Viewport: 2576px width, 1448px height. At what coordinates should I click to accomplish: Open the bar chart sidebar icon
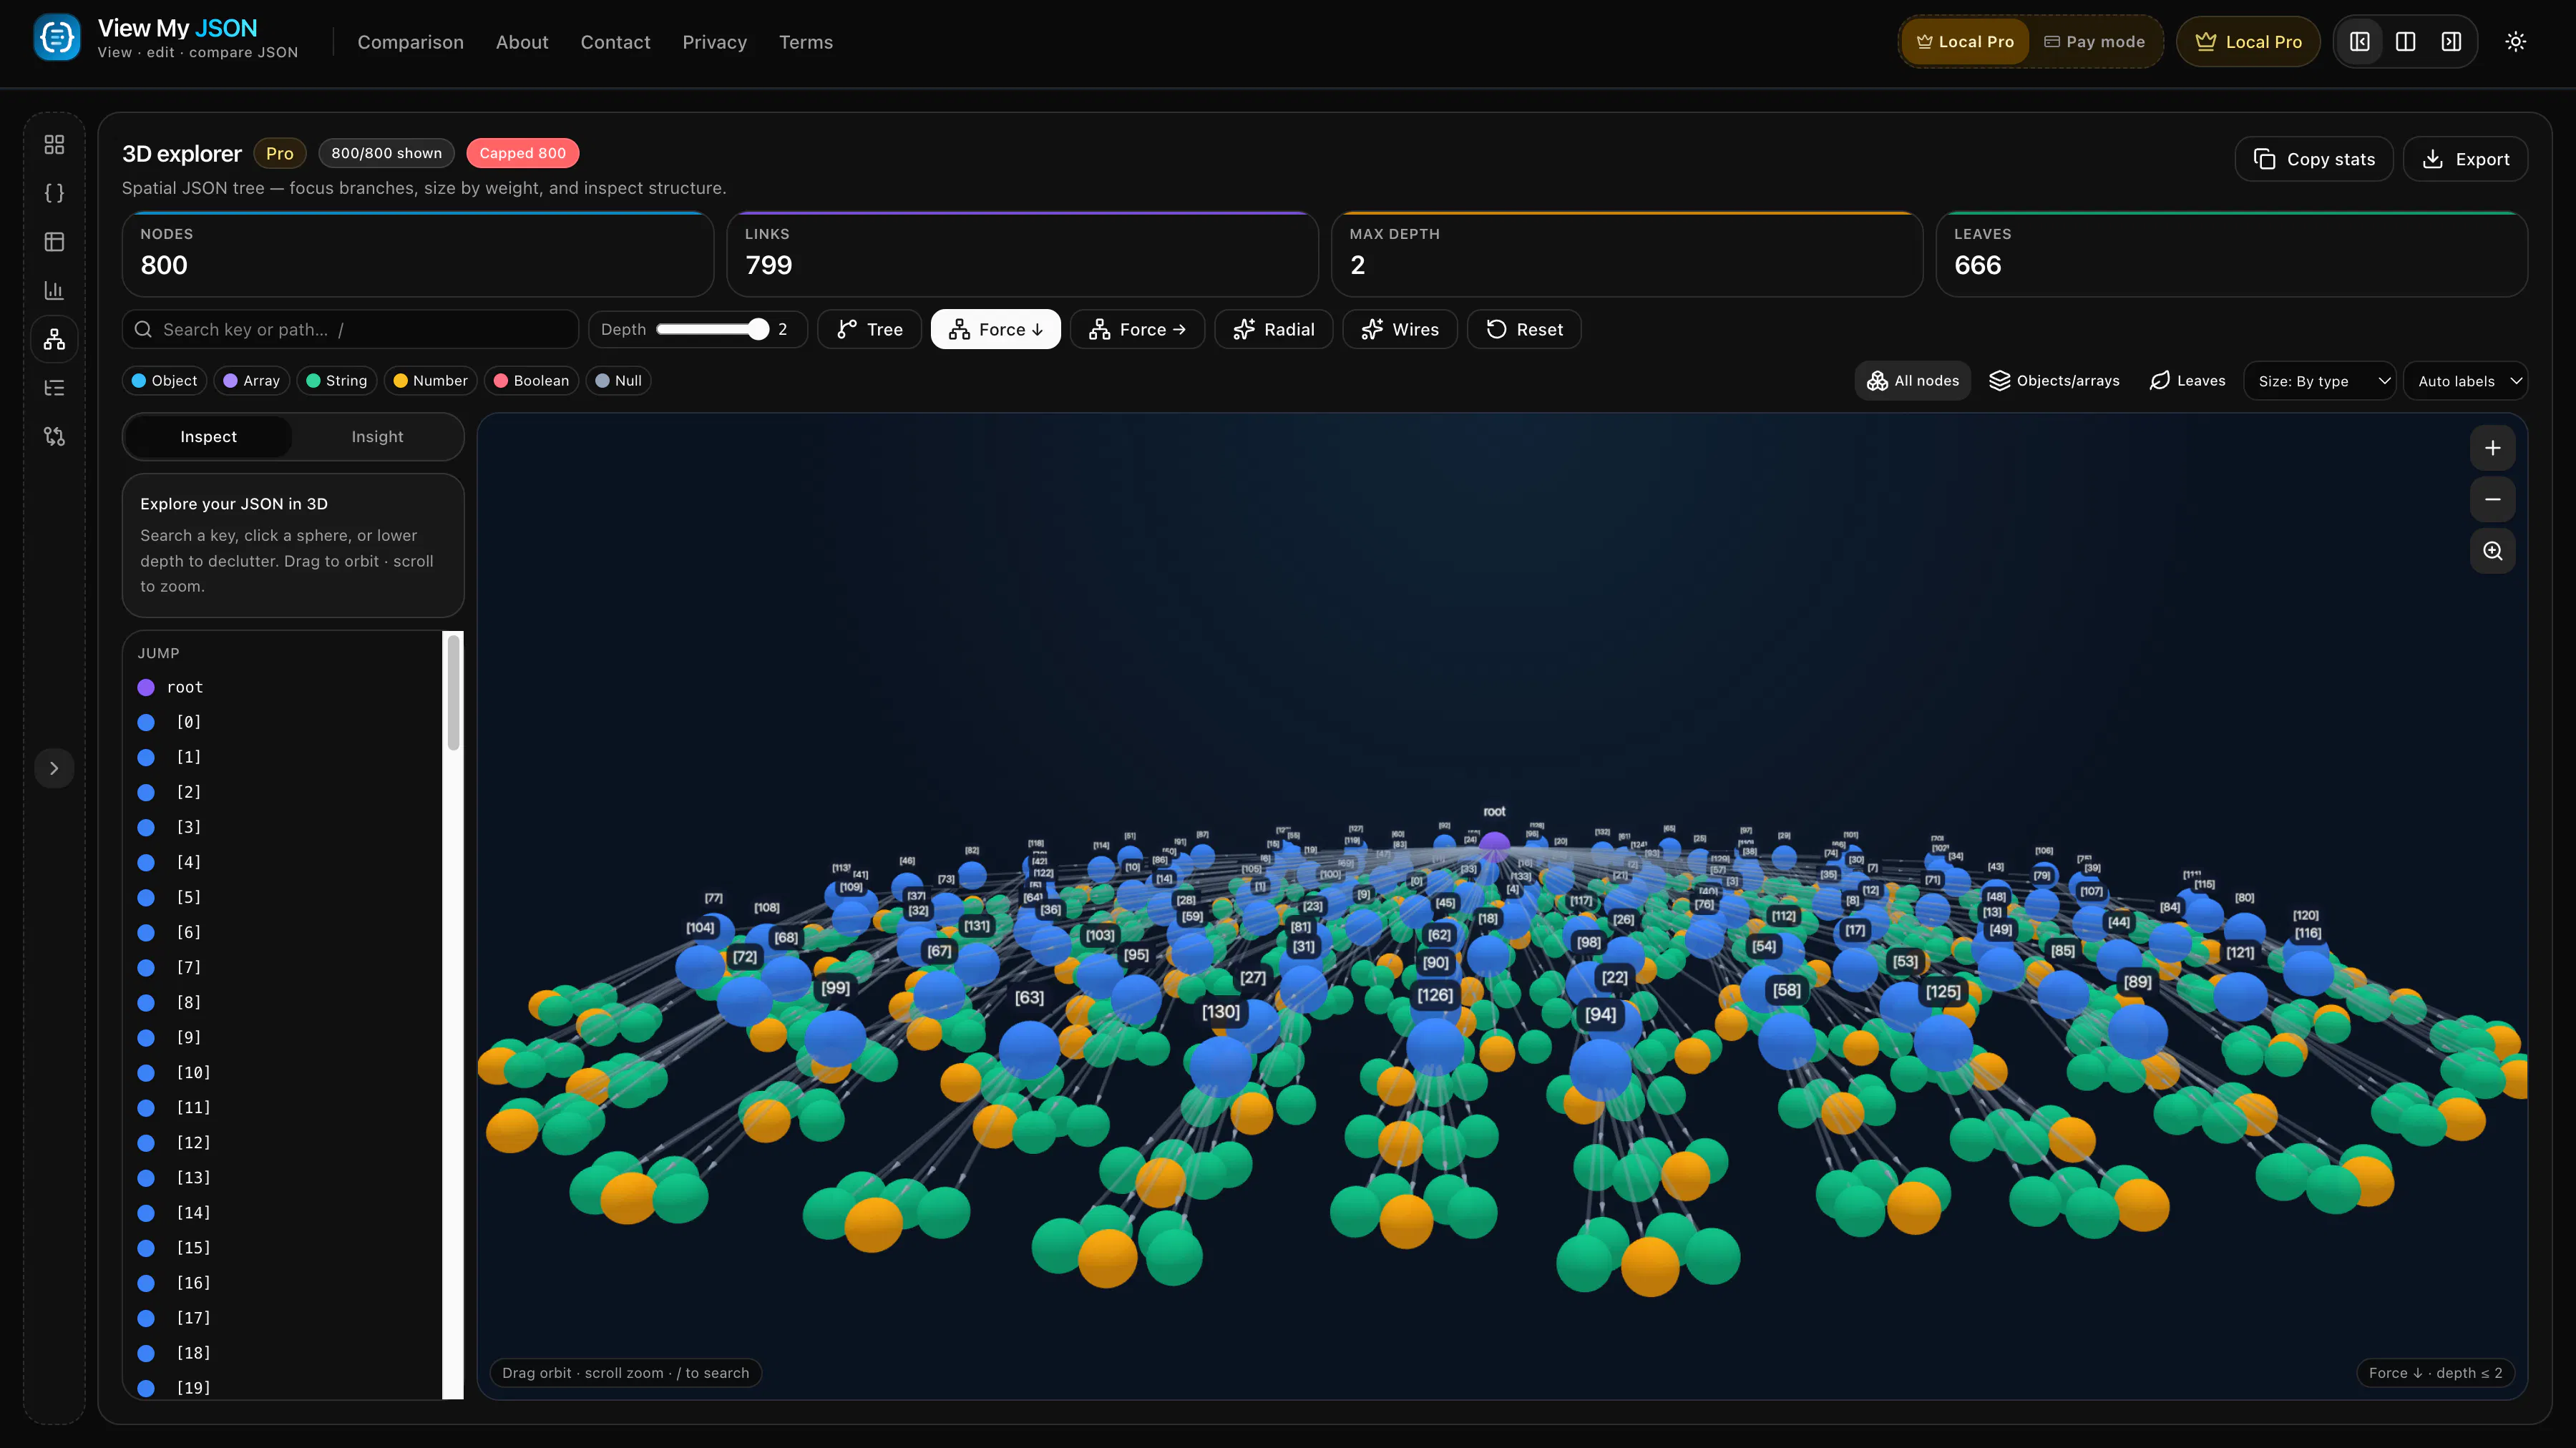click(54, 290)
